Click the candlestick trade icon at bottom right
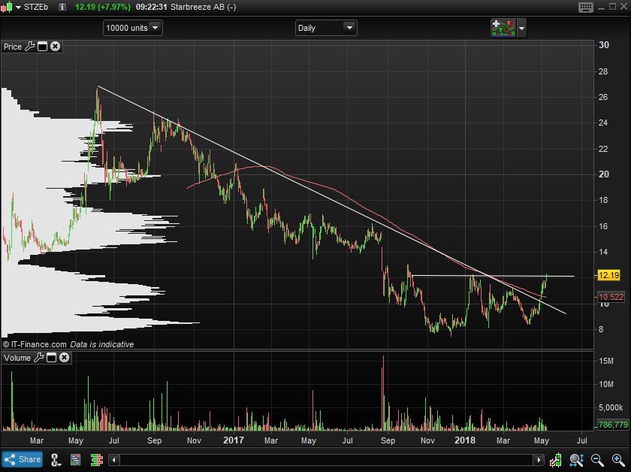This screenshot has height=472, width=631. point(556,459)
